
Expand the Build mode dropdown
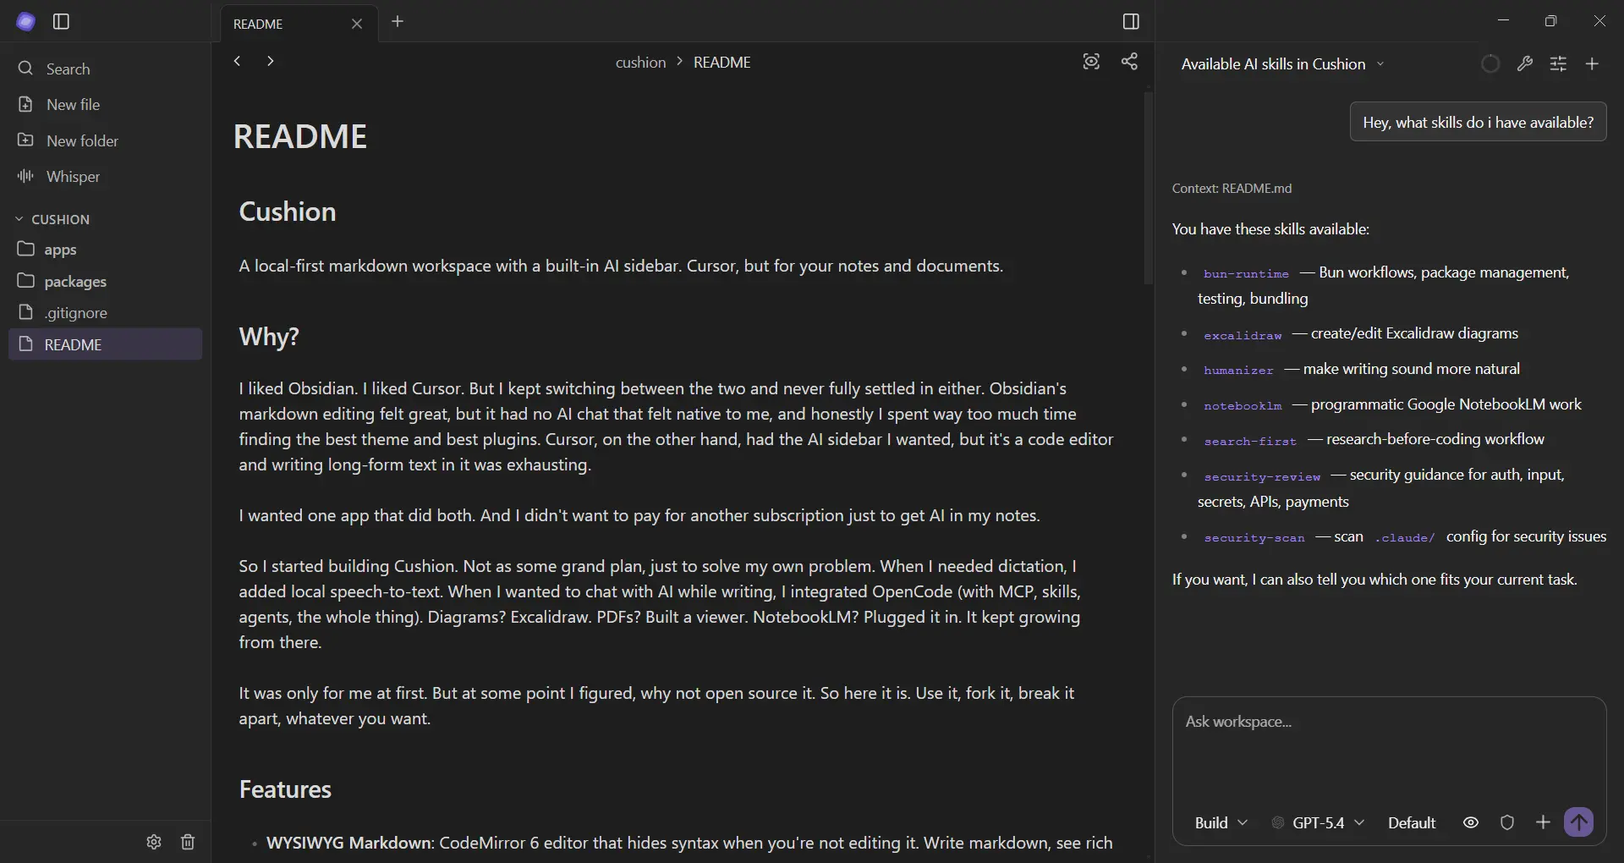click(1221, 822)
